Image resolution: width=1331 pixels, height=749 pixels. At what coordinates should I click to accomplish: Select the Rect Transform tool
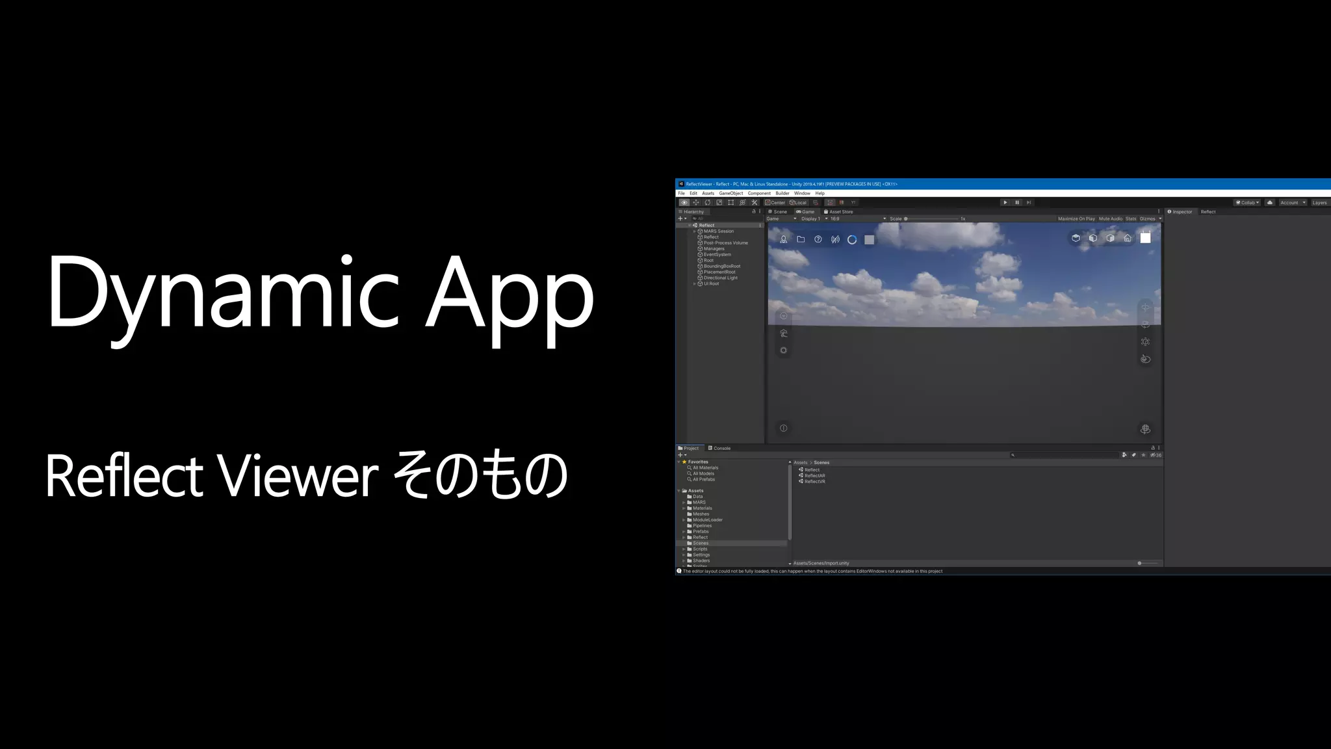(x=730, y=202)
